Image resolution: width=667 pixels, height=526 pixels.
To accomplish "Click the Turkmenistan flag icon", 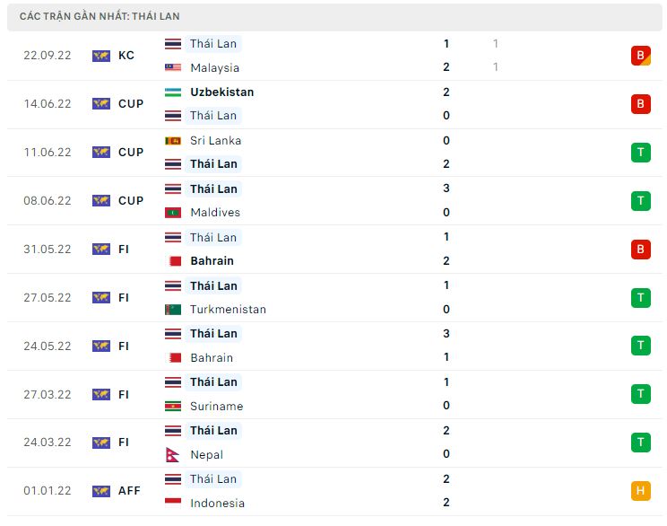I will 173,310.
